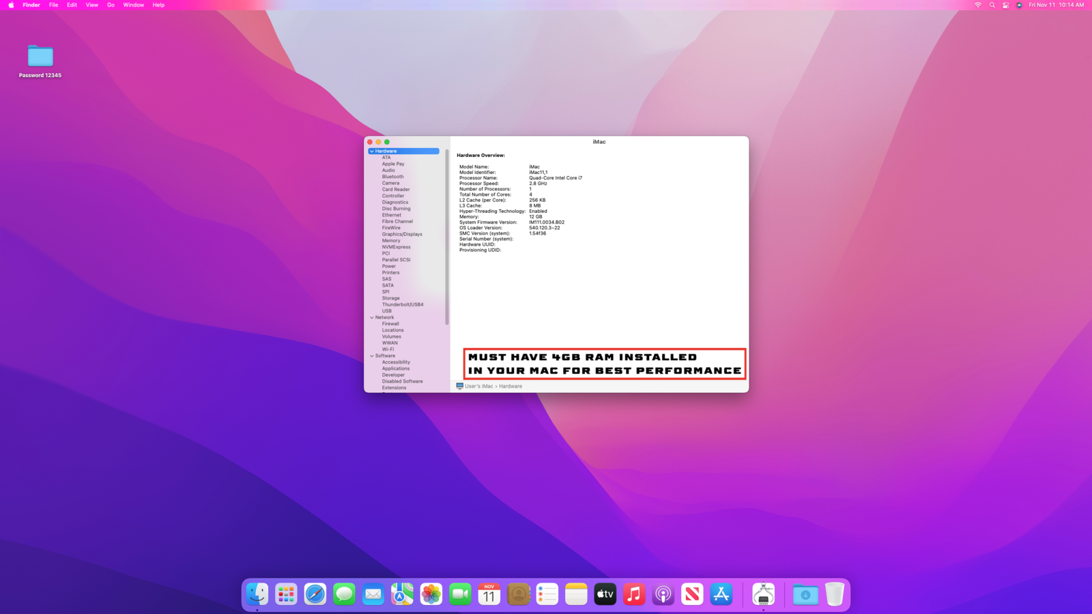Open the Window menu
The height and width of the screenshot is (614, 1092).
point(134,5)
